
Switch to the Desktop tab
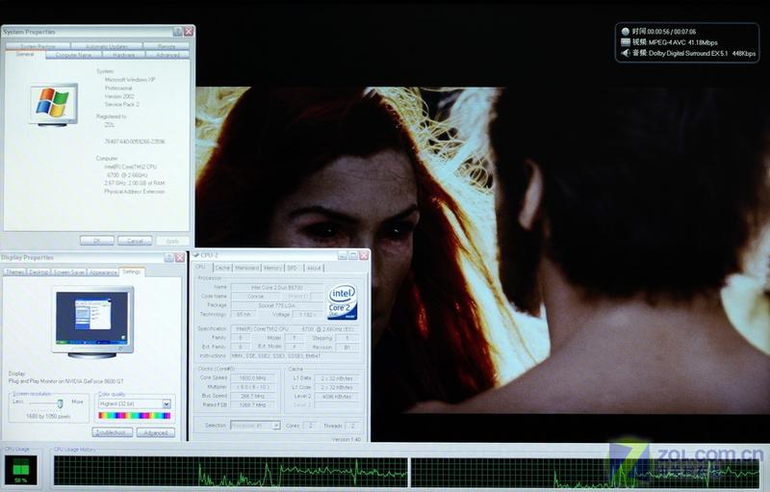coord(38,272)
